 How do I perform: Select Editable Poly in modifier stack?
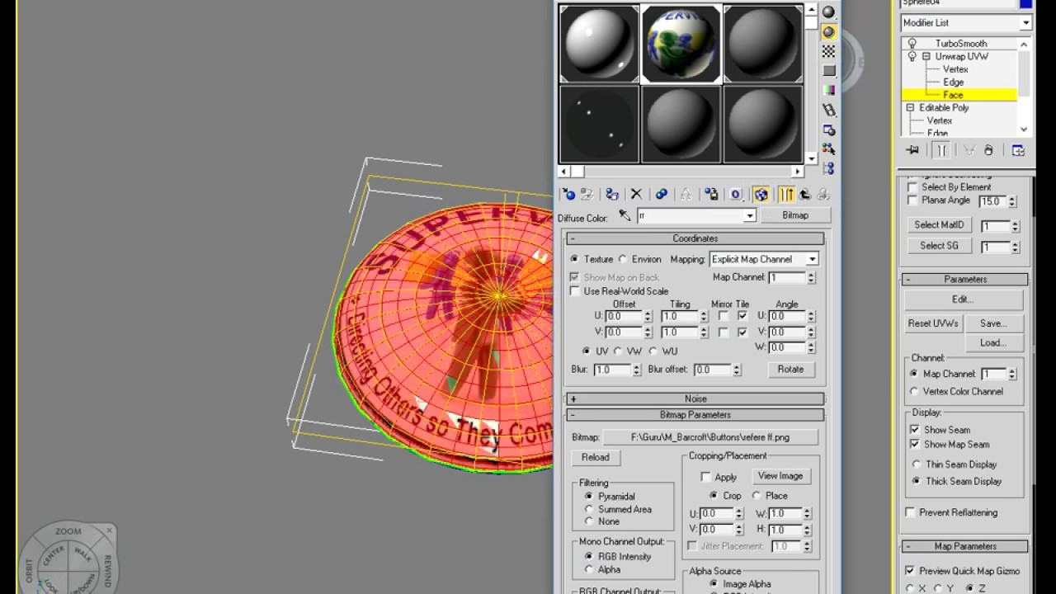click(944, 108)
